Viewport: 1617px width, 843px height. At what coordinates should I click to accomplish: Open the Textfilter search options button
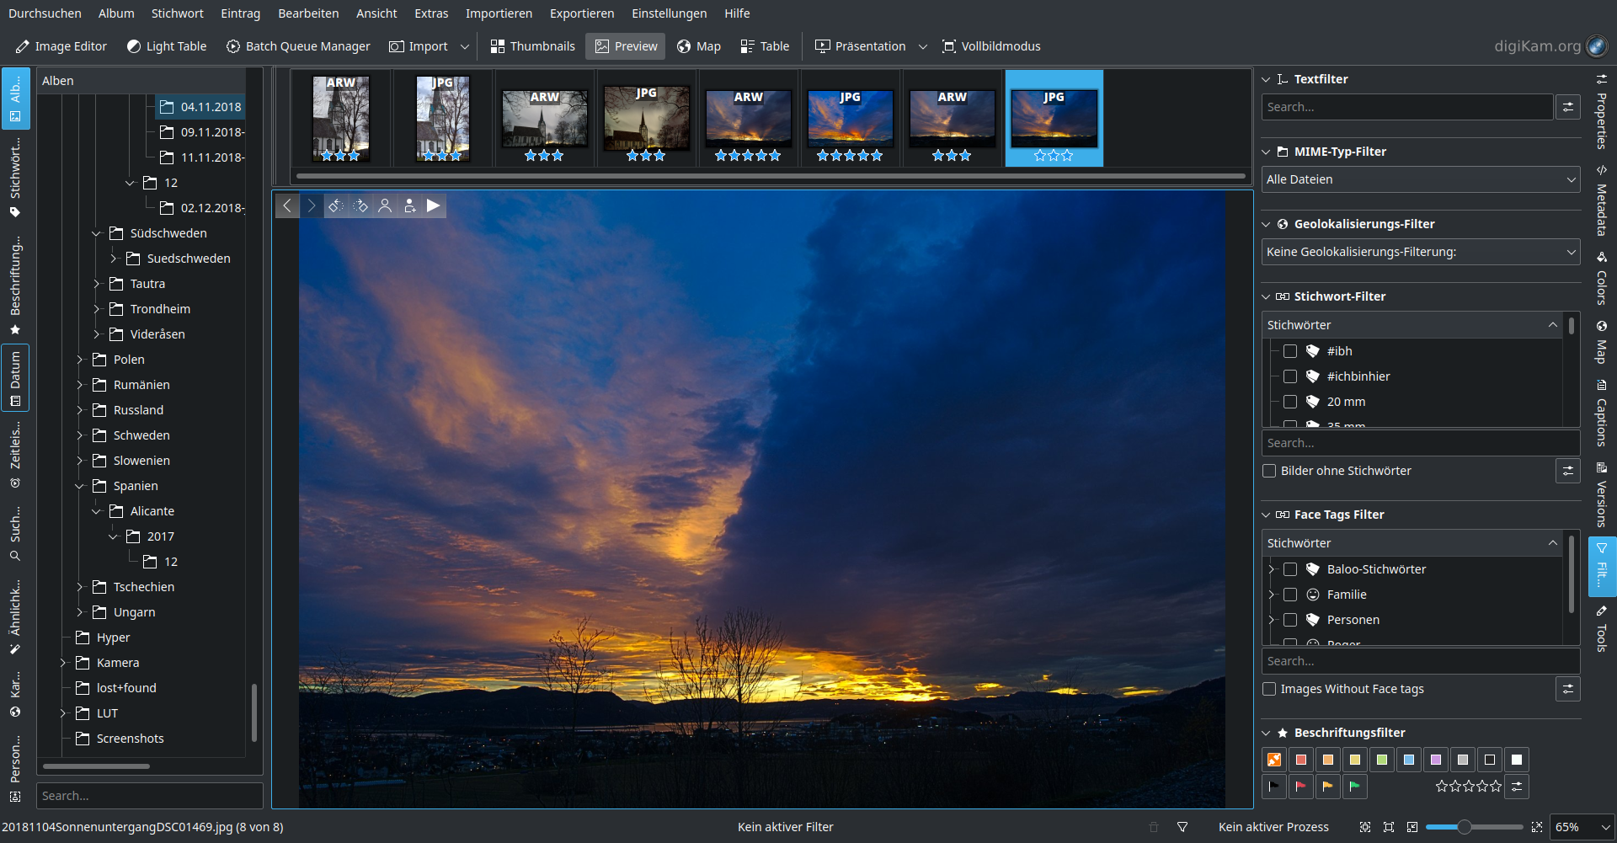[1568, 107]
